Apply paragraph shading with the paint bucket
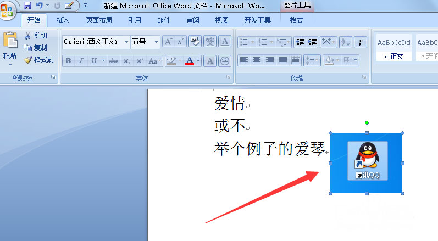 click(329, 60)
